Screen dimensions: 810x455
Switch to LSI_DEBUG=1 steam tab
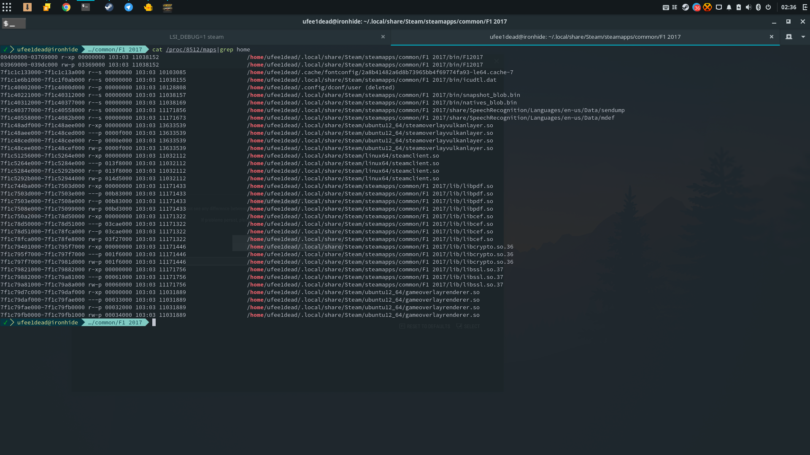[197, 37]
